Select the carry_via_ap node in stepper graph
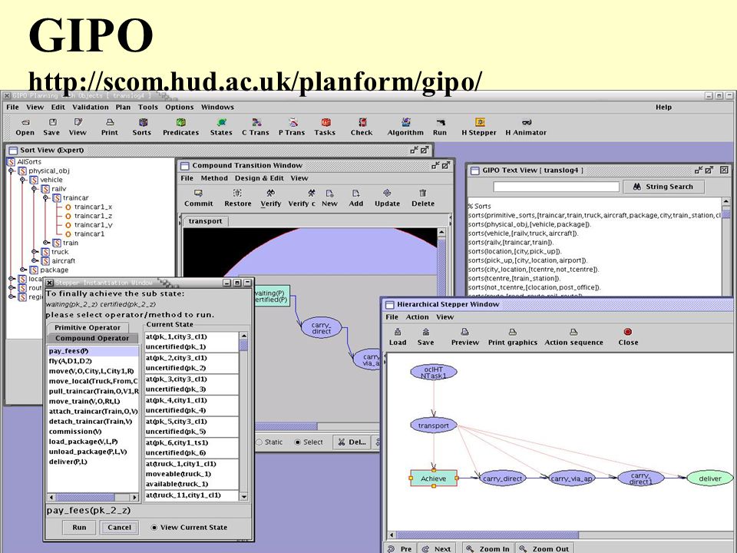 (571, 478)
